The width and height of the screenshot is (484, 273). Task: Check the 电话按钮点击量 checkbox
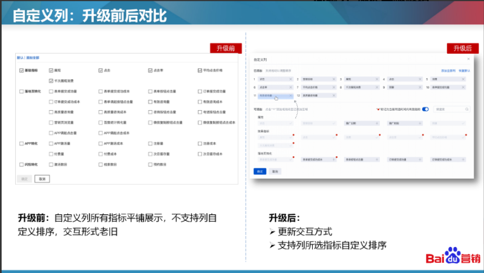(x=200, y=112)
